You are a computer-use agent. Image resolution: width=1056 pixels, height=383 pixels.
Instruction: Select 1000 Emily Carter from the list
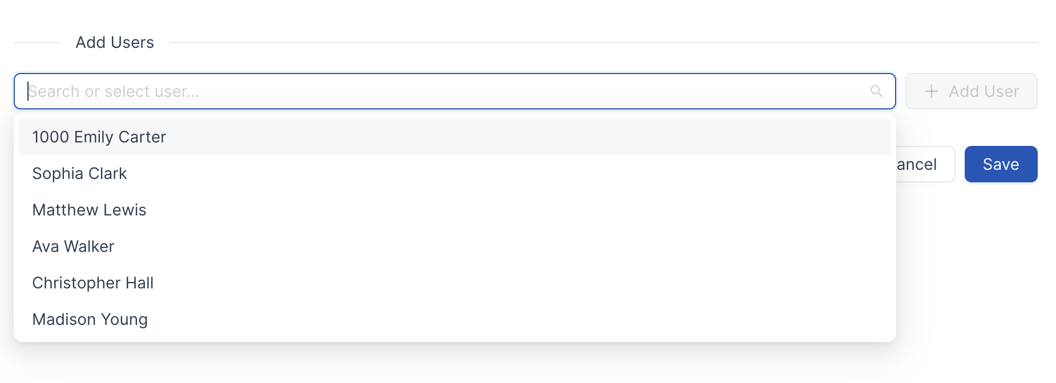(455, 137)
